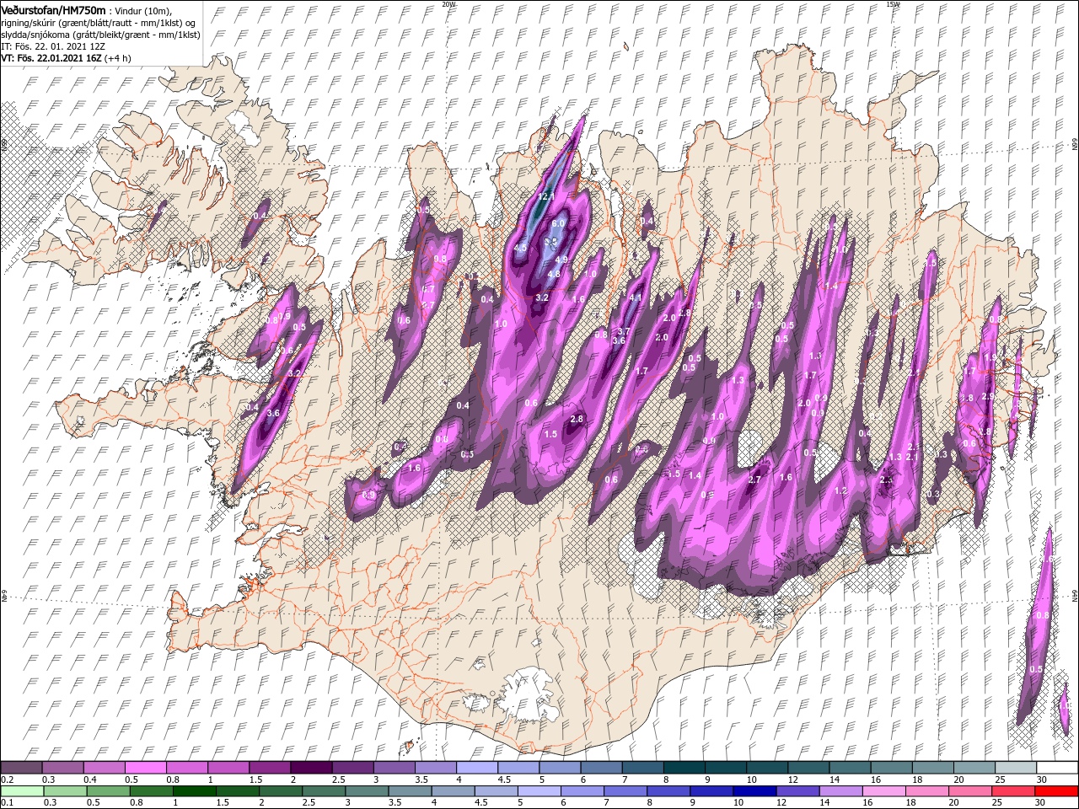Click the 12.1 snowfall peak value on map
The image size is (1079, 809).
tap(546, 196)
